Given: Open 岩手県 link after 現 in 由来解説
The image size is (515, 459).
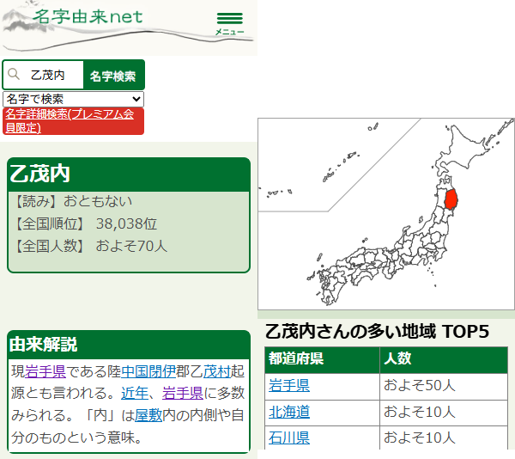Looking at the screenshot, I should tap(46, 371).
